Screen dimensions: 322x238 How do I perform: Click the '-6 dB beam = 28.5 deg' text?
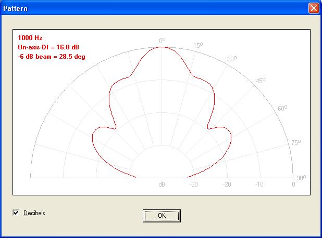52,57
